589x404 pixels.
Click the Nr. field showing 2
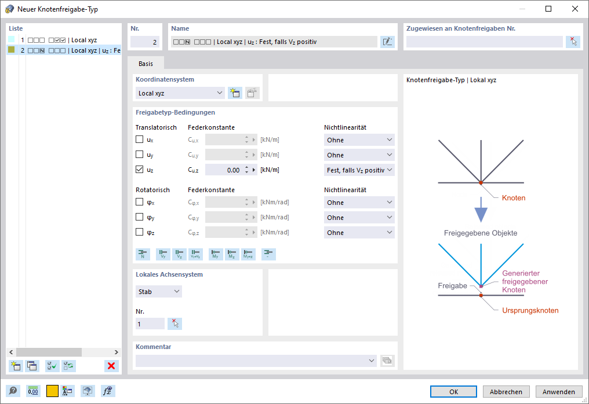pyautogui.click(x=145, y=42)
